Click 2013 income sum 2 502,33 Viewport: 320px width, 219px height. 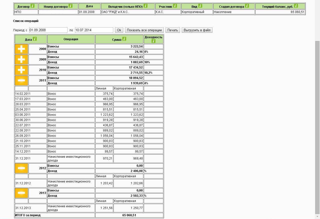point(136,196)
